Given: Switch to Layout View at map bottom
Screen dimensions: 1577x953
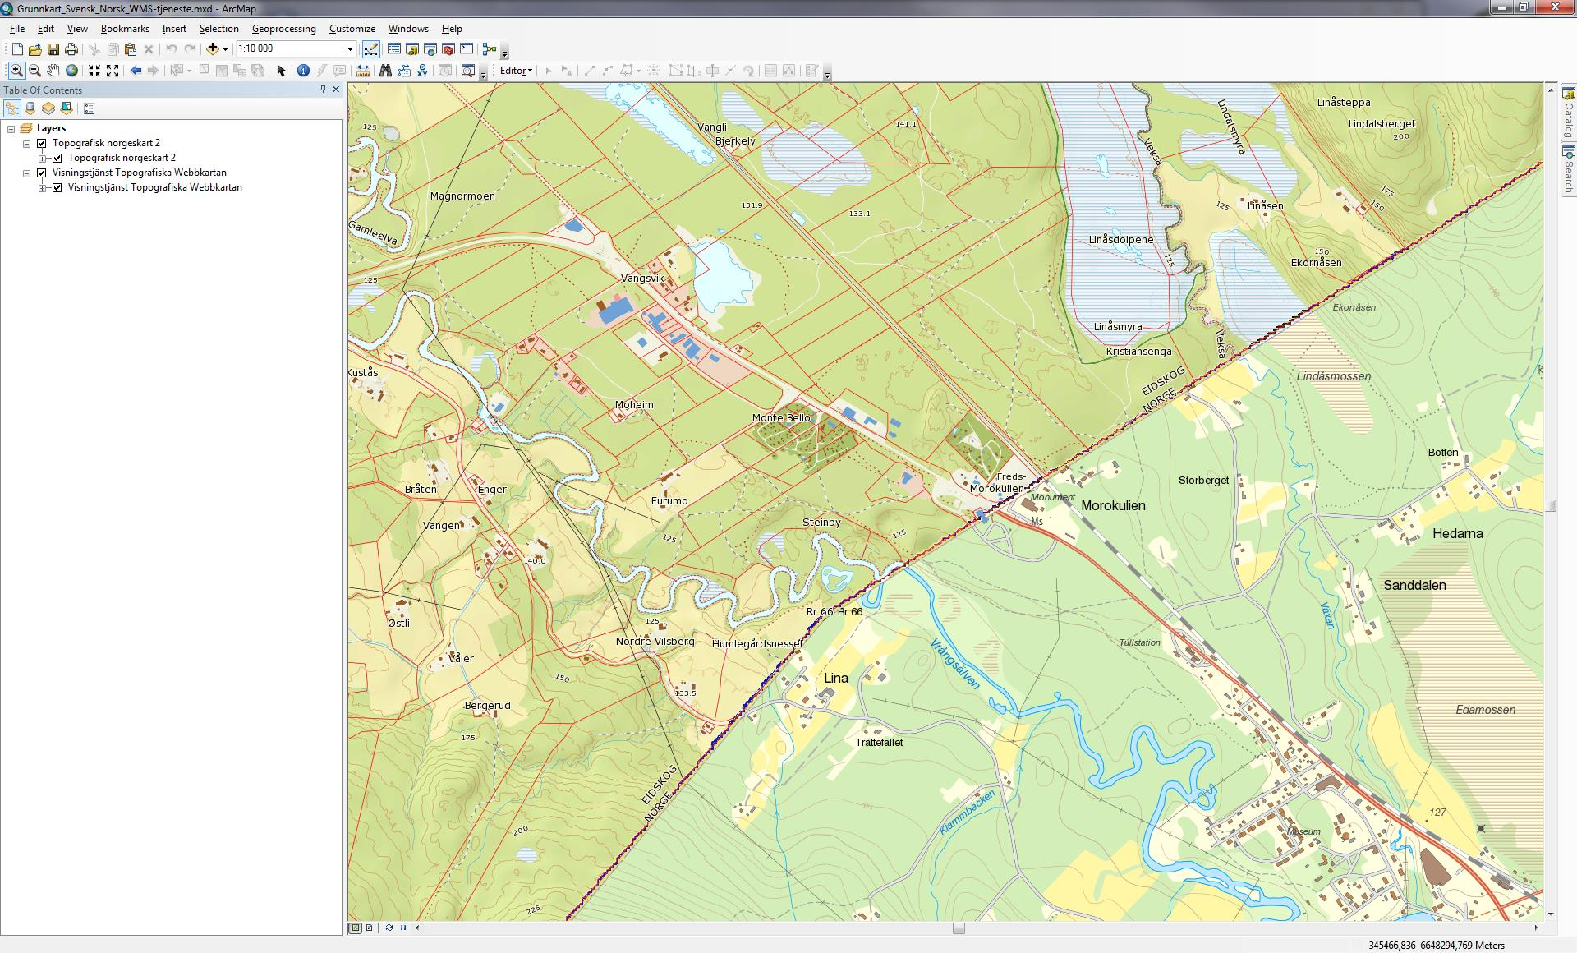Looking at the screenshot, I should click(x=370, y=928).
